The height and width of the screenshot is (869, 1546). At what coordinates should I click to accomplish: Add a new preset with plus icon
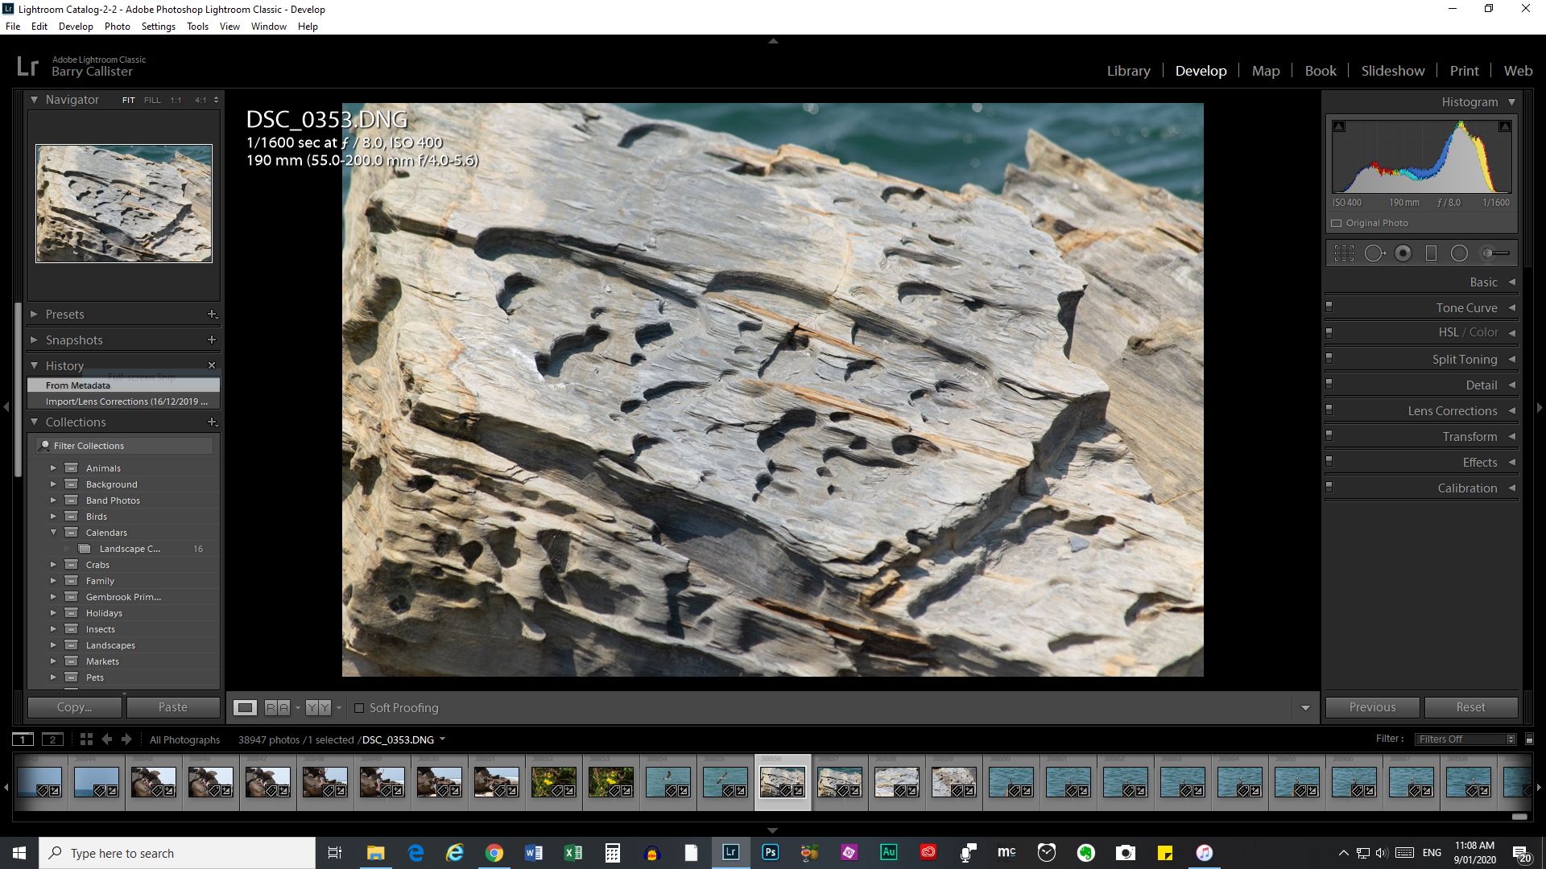coord(212,315)
